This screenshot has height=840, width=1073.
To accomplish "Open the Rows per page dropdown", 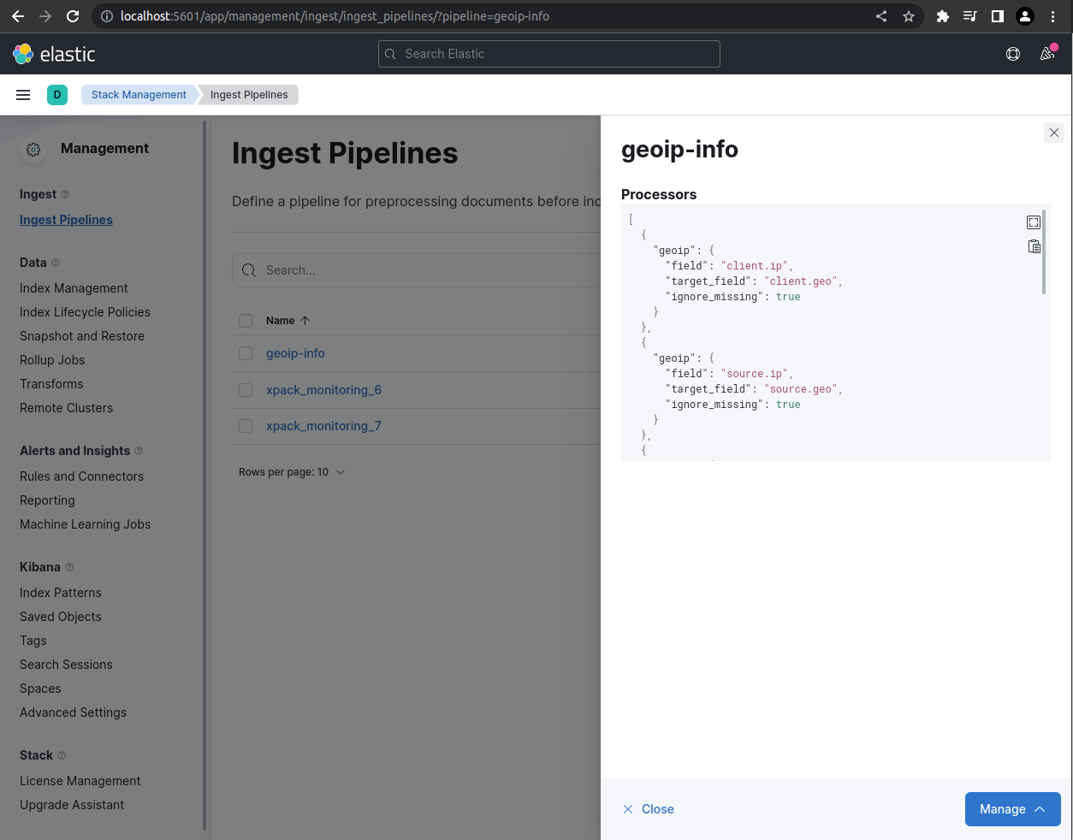I will (292, 472).
